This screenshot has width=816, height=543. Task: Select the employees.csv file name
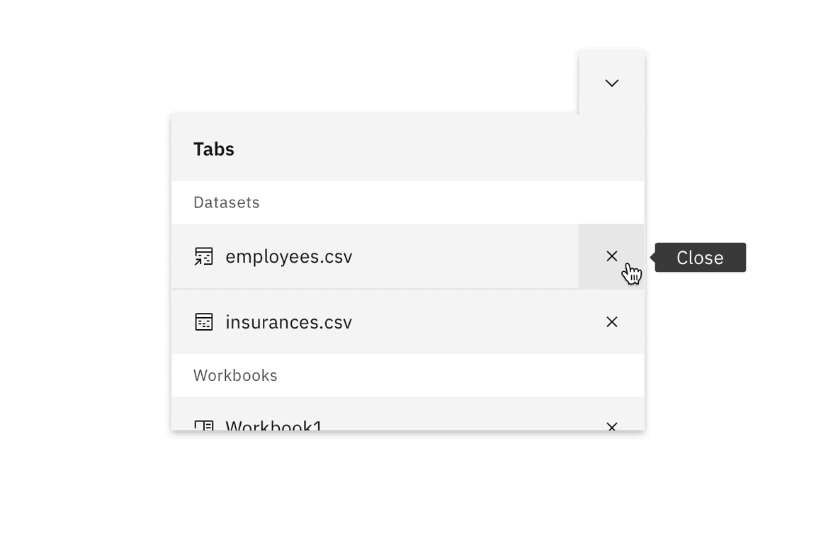tap(288, 256)
